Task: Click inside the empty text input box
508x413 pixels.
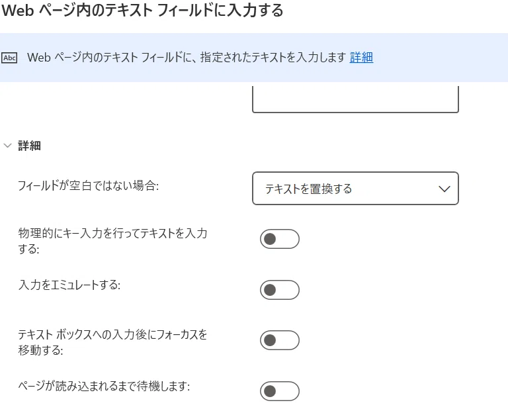Action: pyautogui.click(x=355, y=99)
